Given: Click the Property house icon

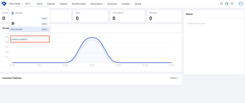Looking at the screenshot, I should 13,13.
